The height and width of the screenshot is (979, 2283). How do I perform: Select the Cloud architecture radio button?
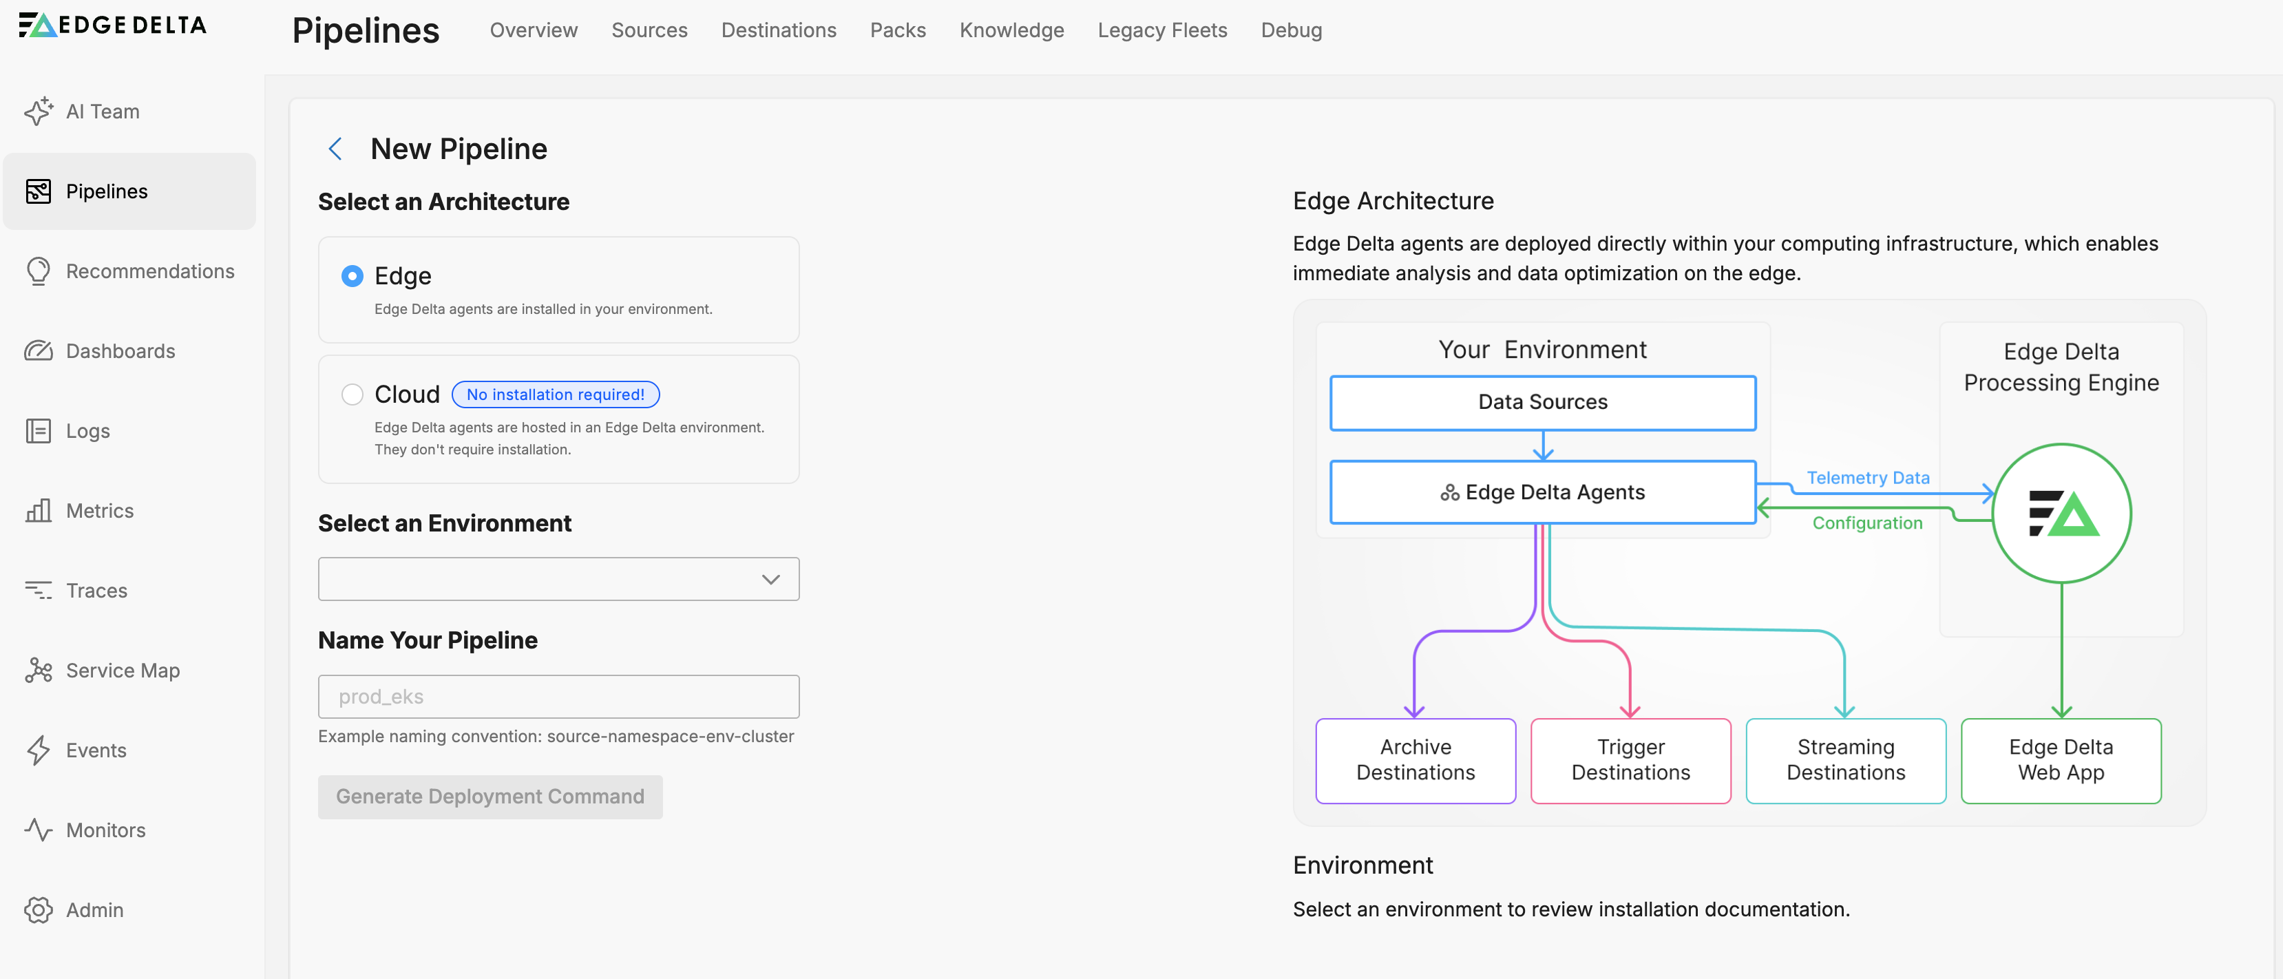point(352,394)
